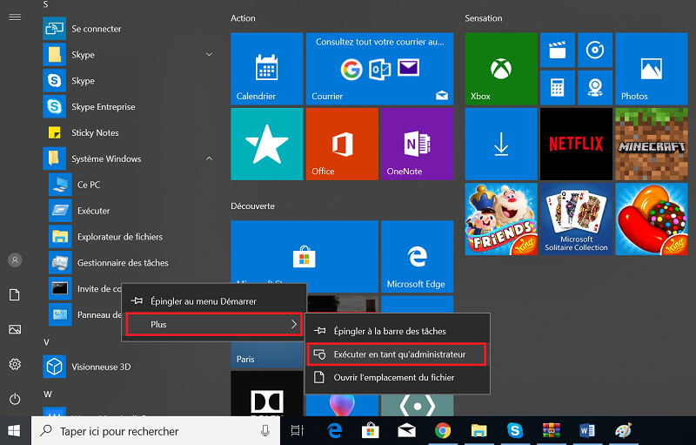Open the Candy Crush Friends tile
This screenshot has height=445, width=696.
point(501,219)
